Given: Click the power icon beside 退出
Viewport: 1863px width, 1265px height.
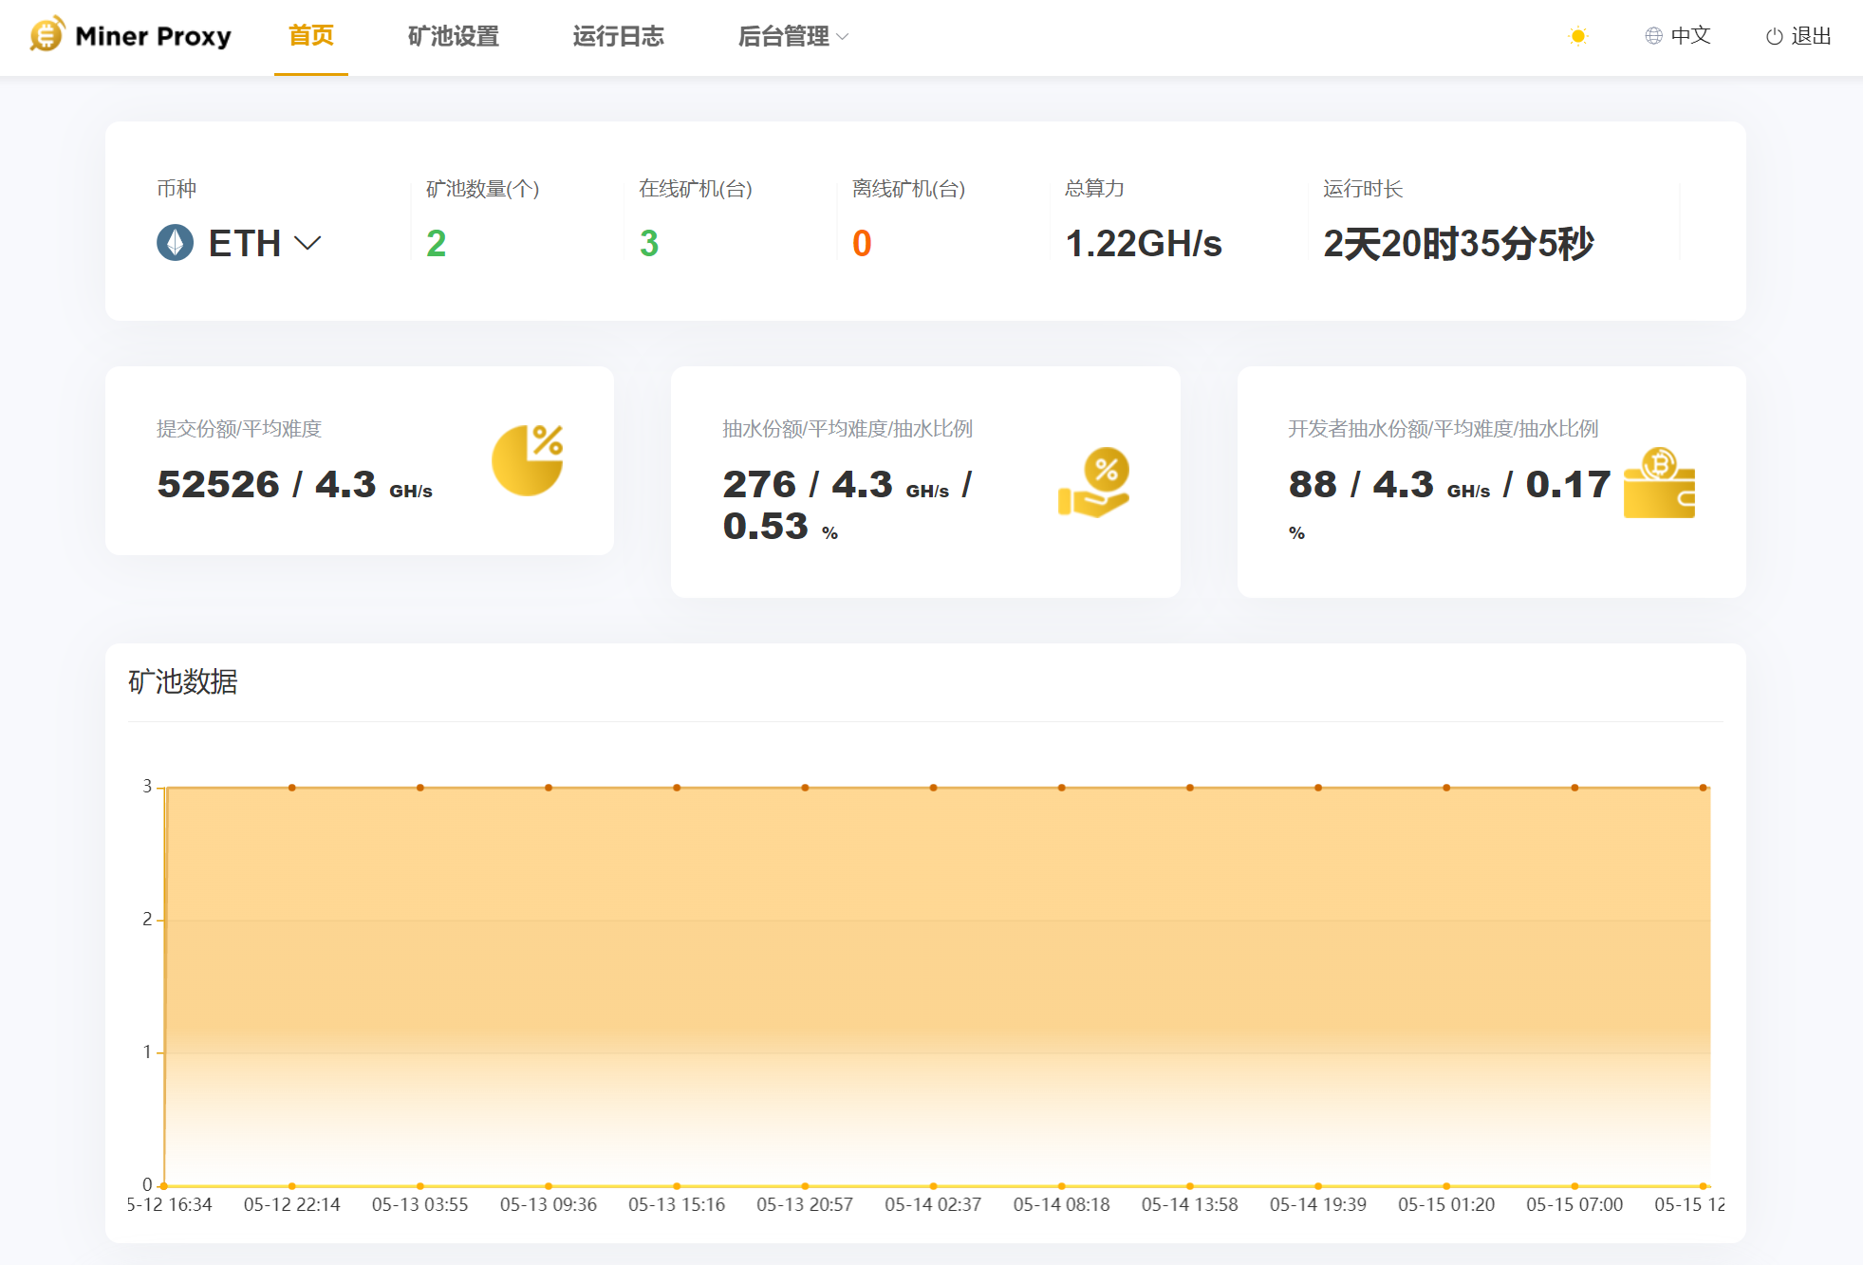Looking at the screenshot, I should click(1774, 36).
